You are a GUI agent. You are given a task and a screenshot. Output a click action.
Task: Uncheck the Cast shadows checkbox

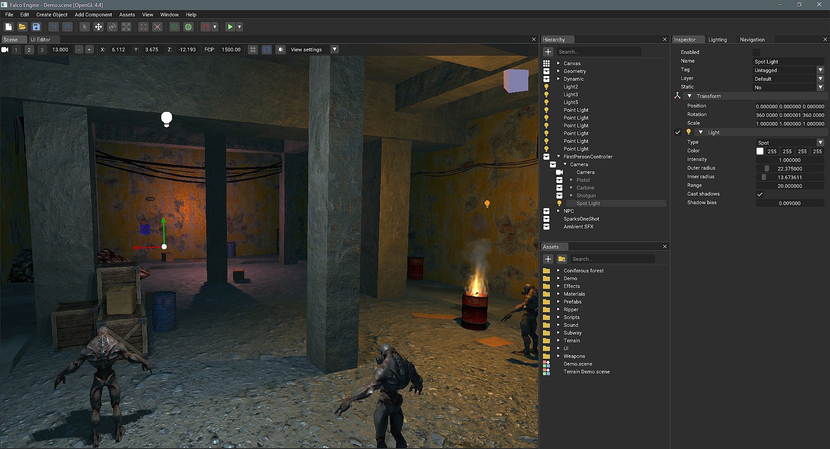[760, 194]
